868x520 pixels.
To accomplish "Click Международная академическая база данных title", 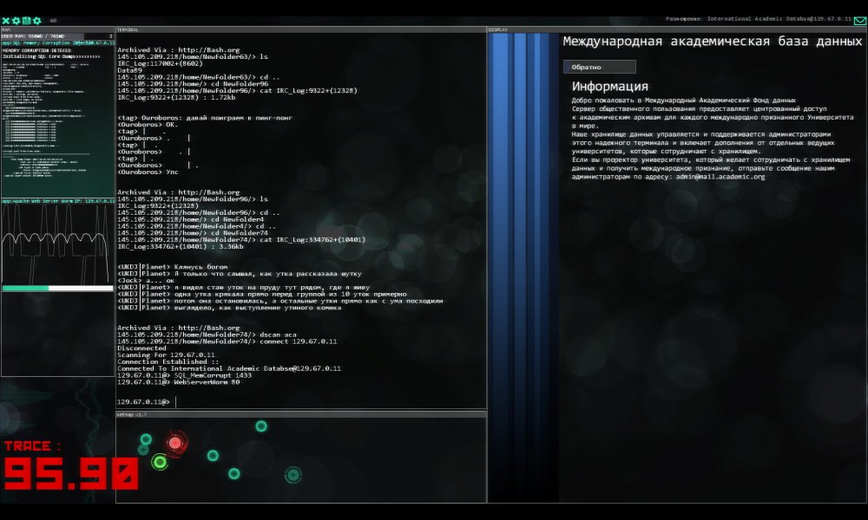I will pyautogui.click(x=713, y=42).
